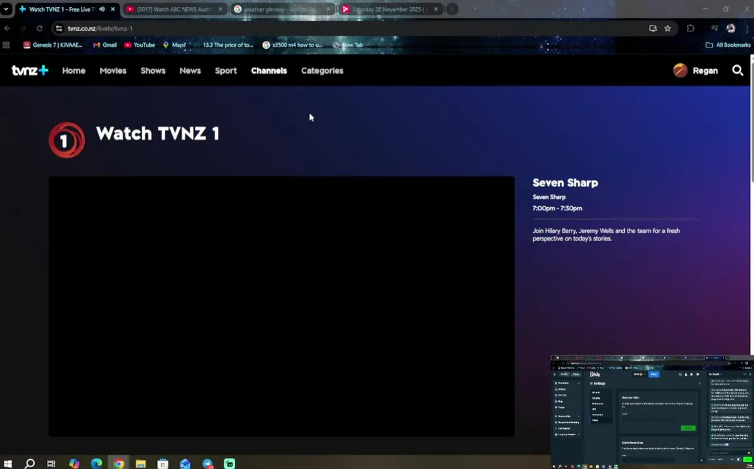This screenshot has width=754, height=469.
Task: Open the media control icon in toolbar
Action: pyautogui.click(x=714, y=29)
